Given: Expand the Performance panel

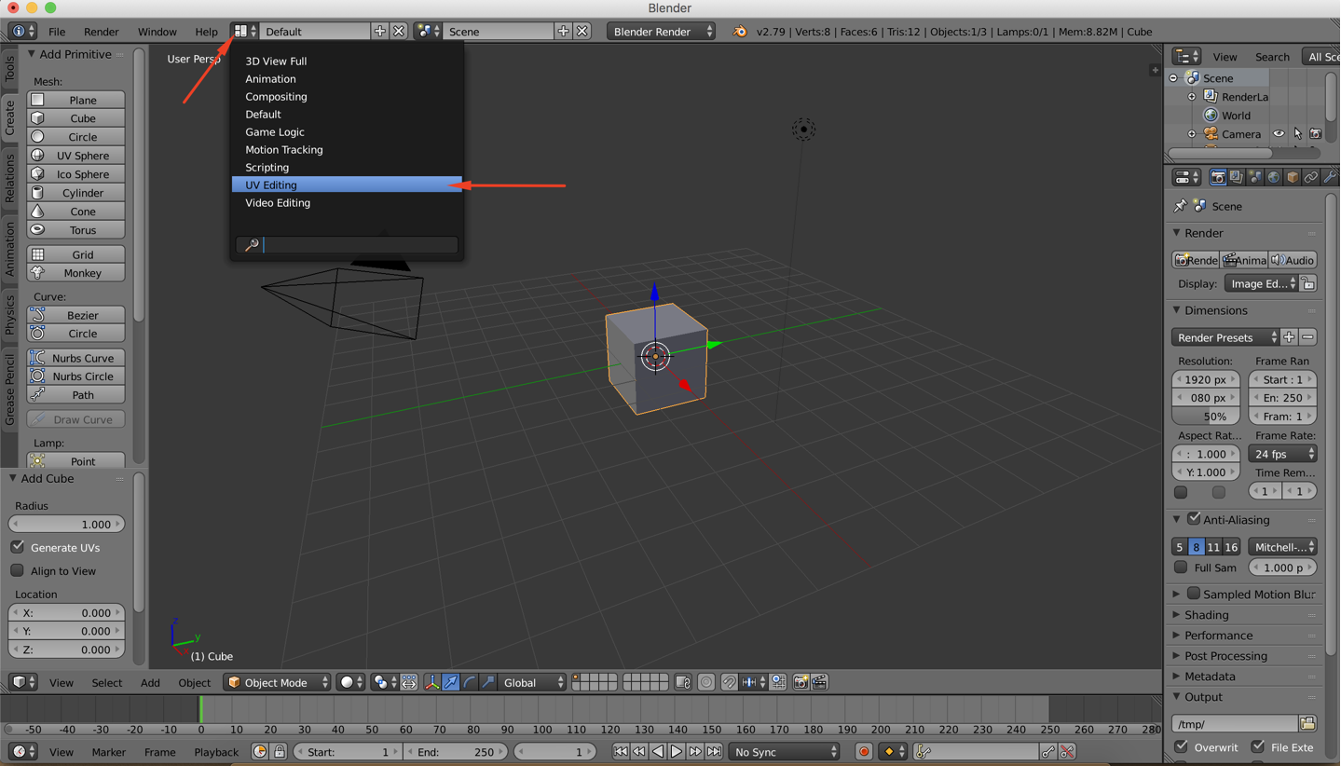Looking at the screenshot, I should click(x=1177, y=635).
